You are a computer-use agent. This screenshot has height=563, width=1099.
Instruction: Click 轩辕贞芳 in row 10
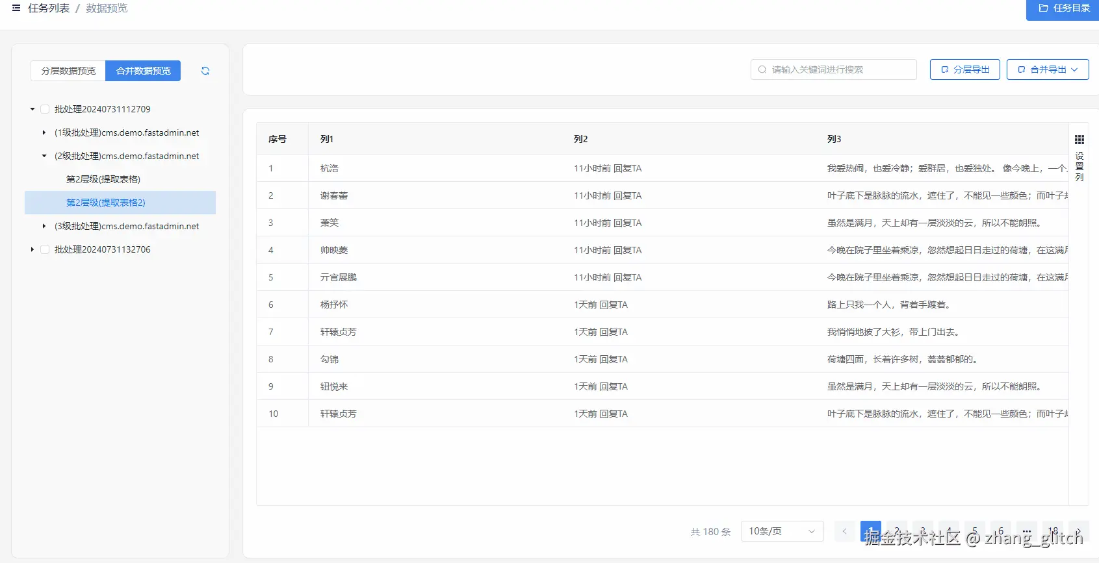tap(339, 414)
